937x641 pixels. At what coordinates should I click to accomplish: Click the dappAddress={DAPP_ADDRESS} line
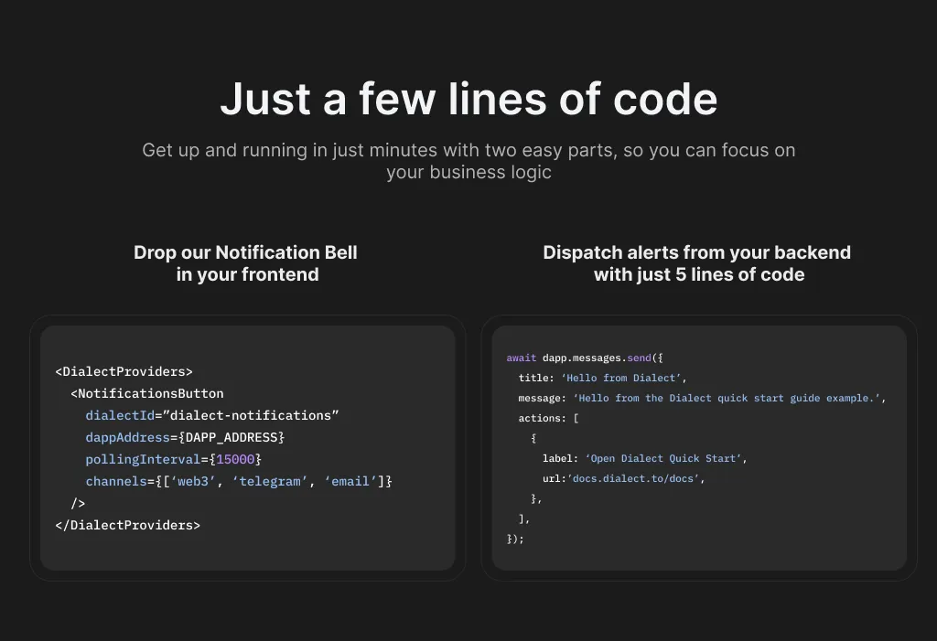point(185,437)
